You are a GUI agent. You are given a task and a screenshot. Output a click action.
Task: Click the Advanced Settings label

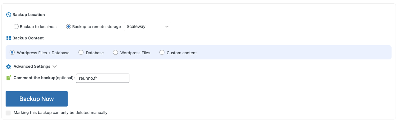click(x=32, y=67)
